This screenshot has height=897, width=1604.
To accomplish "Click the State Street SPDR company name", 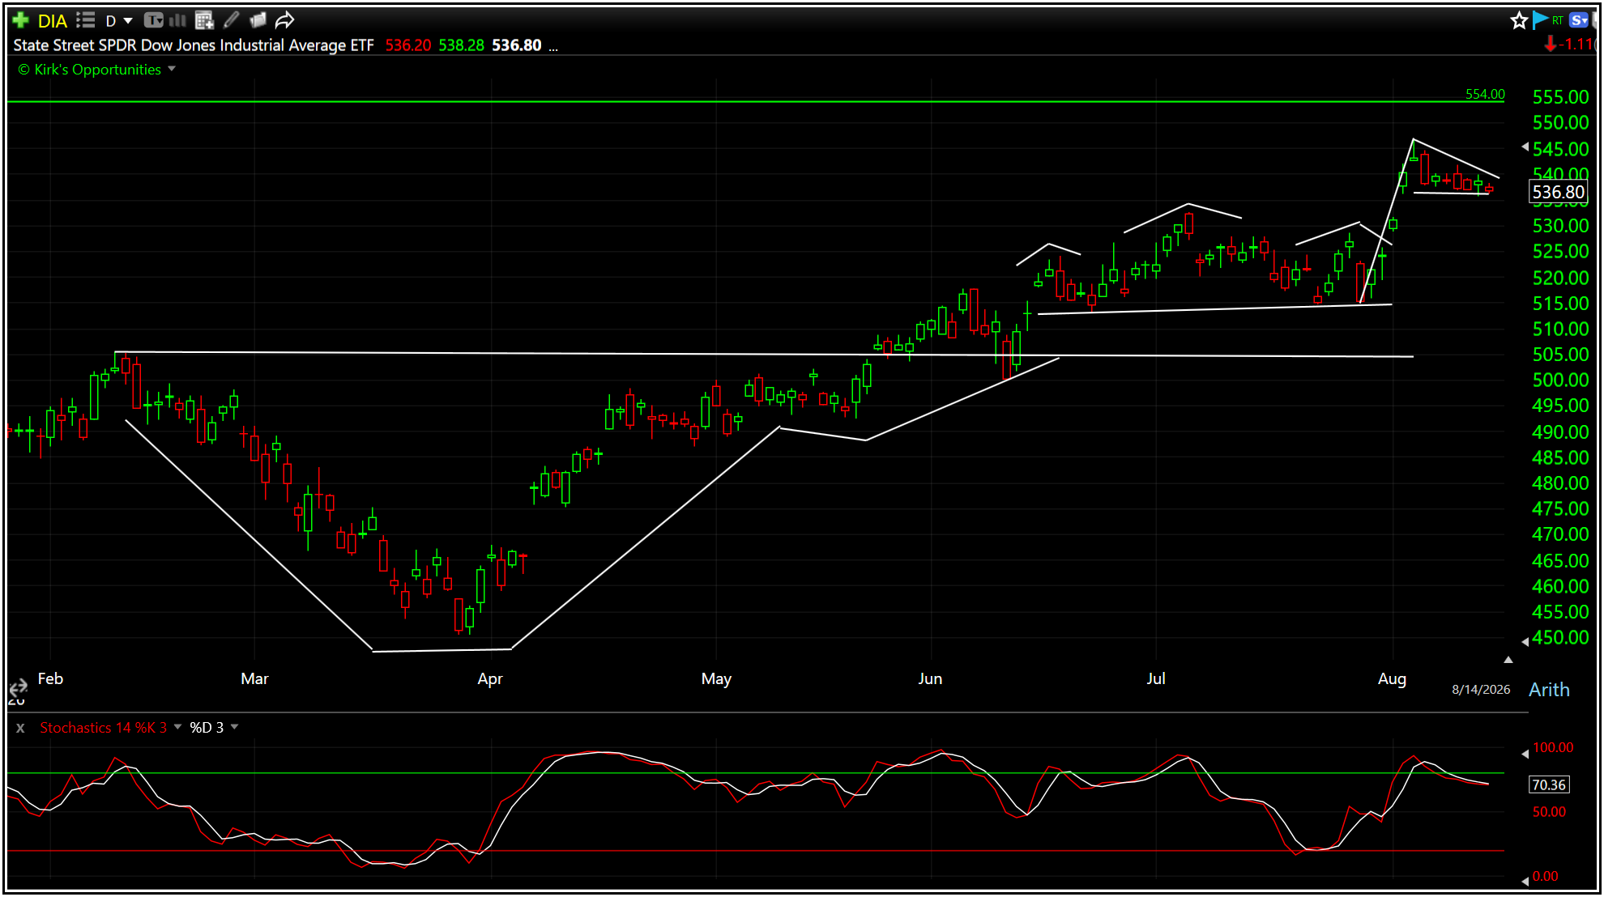I will coord(194,45).
